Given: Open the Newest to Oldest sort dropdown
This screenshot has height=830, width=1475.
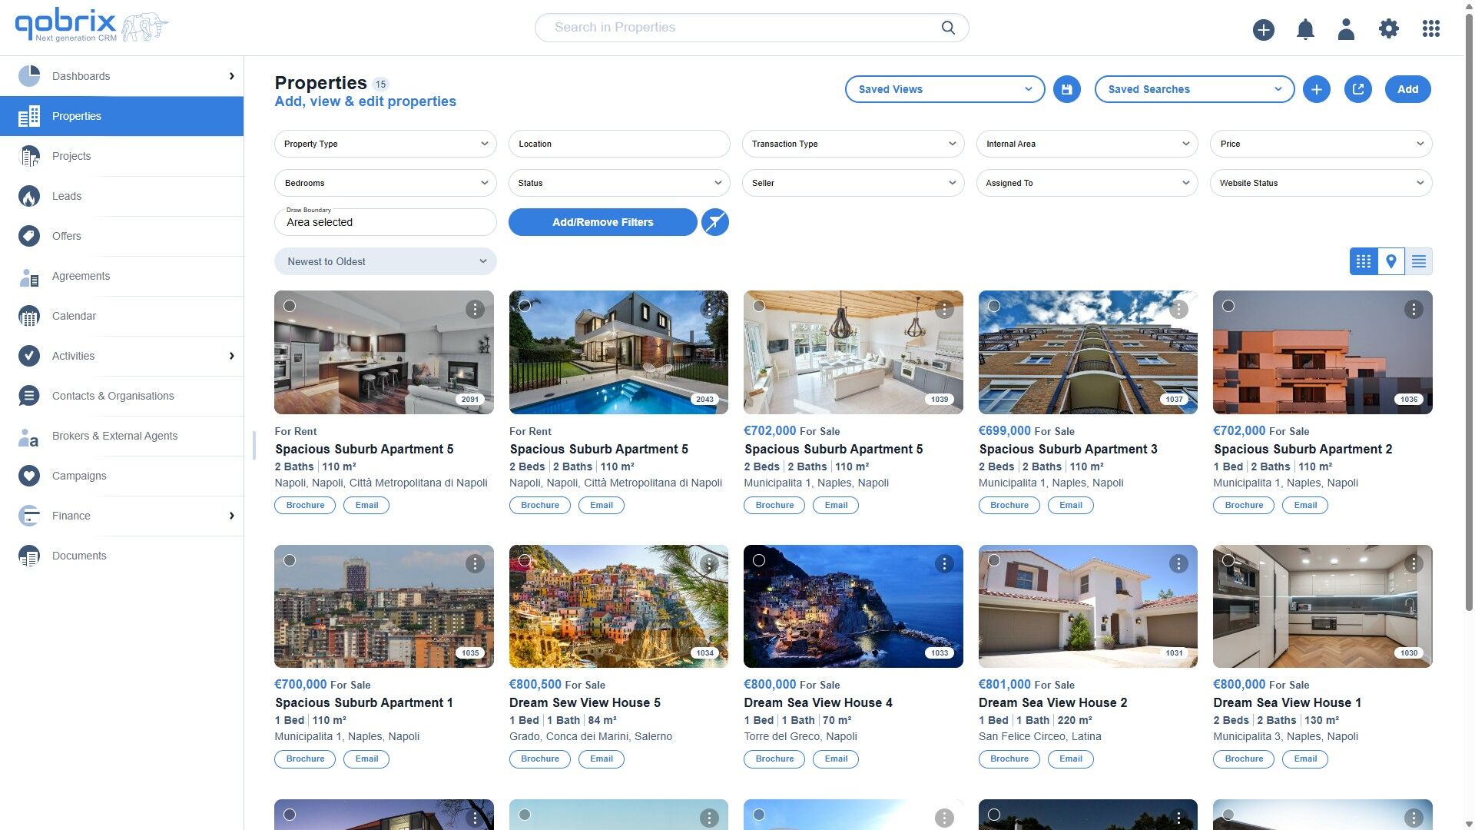Looking at the screenshot, I should point(385,261).
